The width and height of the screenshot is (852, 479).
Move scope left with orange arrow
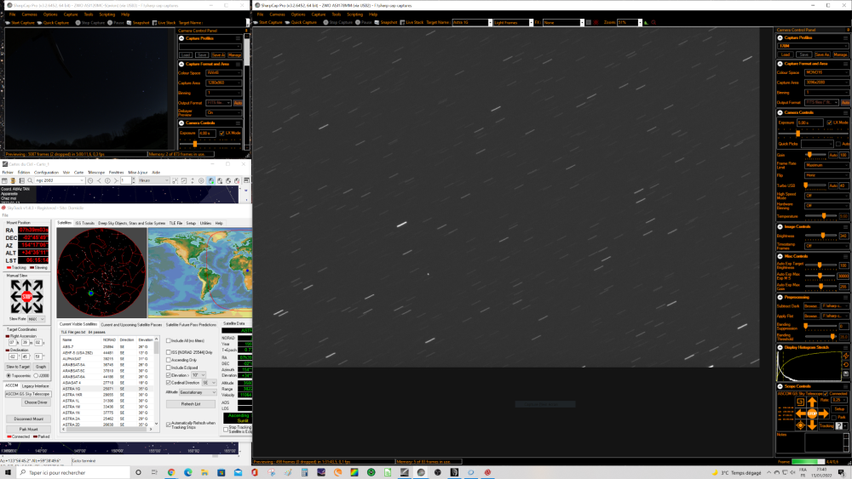pos(800,413)
